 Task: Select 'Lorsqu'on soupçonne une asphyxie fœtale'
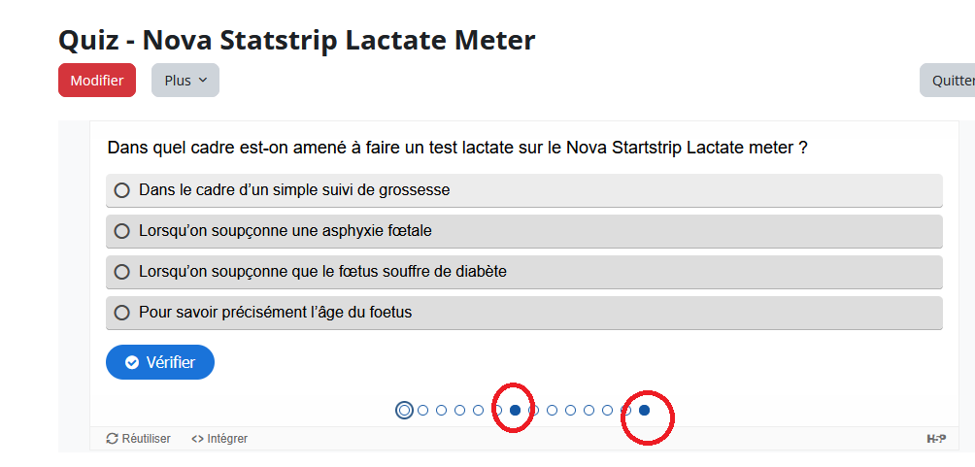[524, 231]
